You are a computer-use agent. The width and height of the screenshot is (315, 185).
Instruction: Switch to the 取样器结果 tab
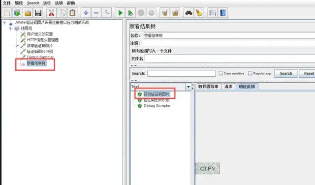pos(208,87)
